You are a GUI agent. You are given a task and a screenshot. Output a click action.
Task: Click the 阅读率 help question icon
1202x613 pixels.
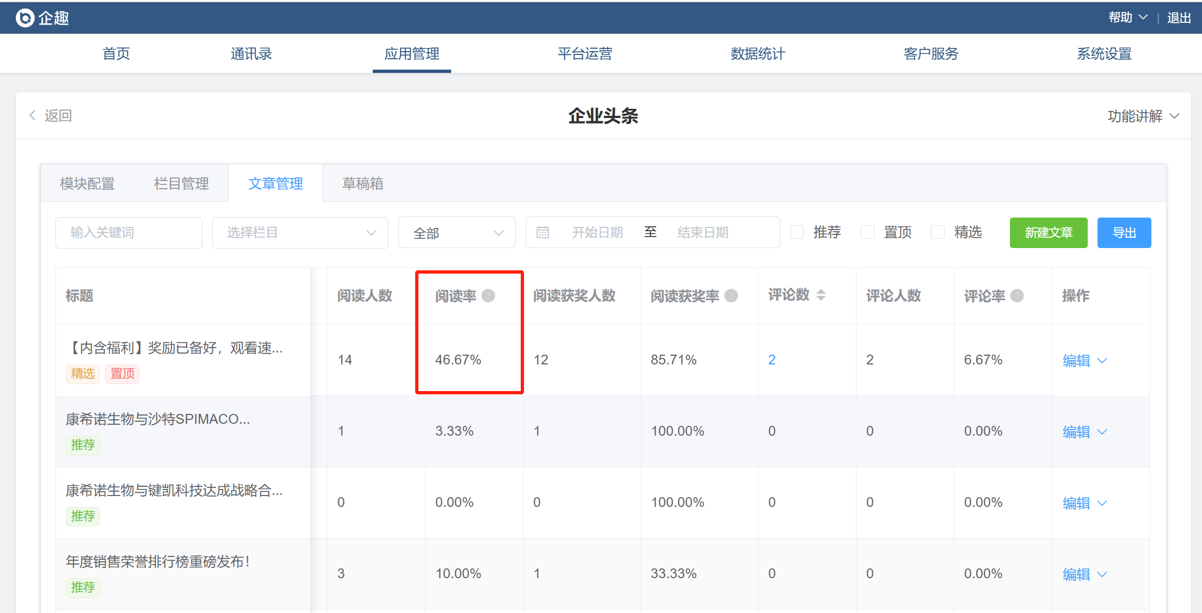coord(488,295)
